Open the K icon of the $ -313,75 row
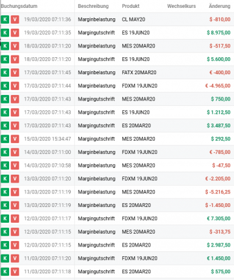Image resolution: width=234 pixels, height=280 pixels. click(5, 232)
